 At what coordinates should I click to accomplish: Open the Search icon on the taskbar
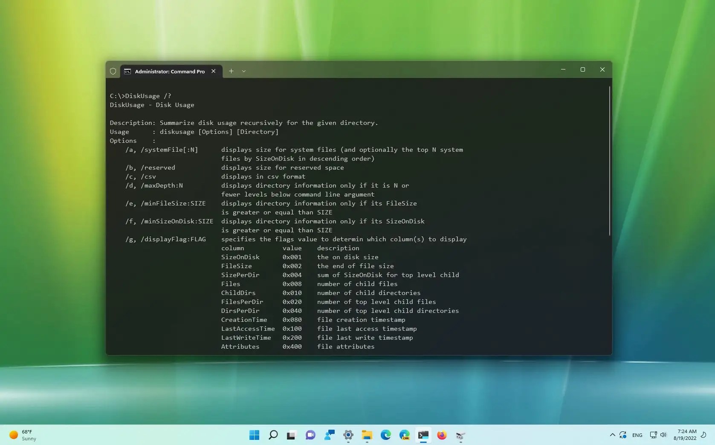point(273,435)
